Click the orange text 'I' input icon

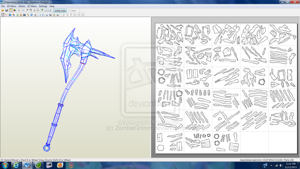click(x=21, y=15)
